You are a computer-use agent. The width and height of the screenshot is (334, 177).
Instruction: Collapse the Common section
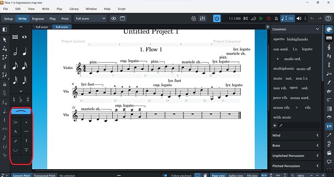[318, 29]
